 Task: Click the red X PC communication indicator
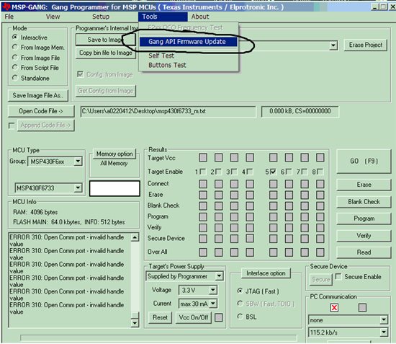[334, 307]
